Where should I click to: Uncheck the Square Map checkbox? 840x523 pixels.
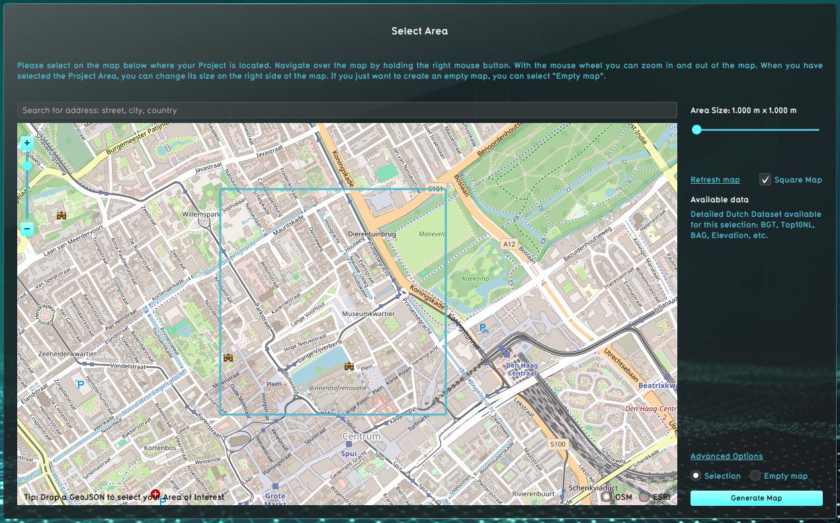pos(765,180)
